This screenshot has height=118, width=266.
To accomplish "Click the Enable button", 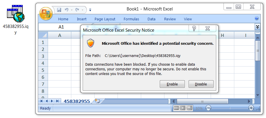I will pyautogui.click(x=172, y=84).
